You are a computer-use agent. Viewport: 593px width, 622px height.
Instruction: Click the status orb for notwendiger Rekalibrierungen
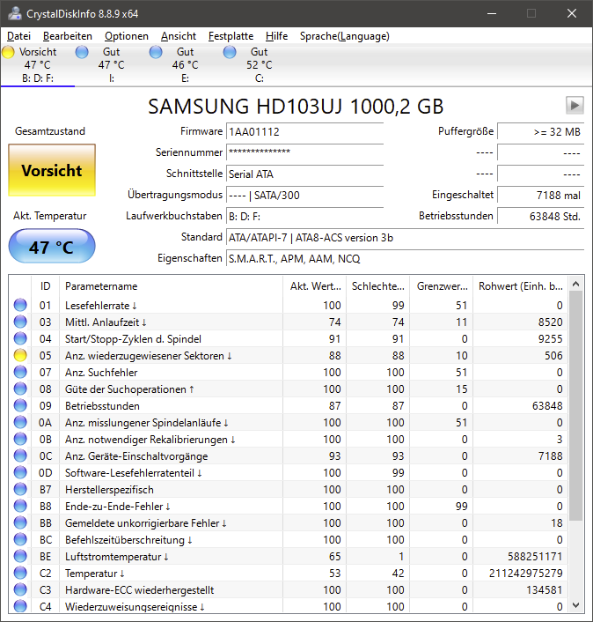(20, 439)
